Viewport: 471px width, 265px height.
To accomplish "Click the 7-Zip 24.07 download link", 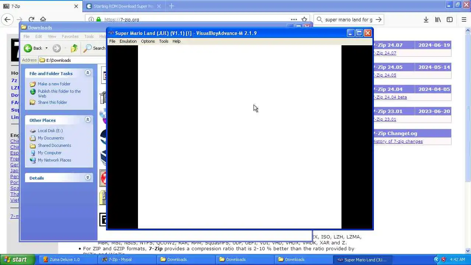I will click(385, 53).
